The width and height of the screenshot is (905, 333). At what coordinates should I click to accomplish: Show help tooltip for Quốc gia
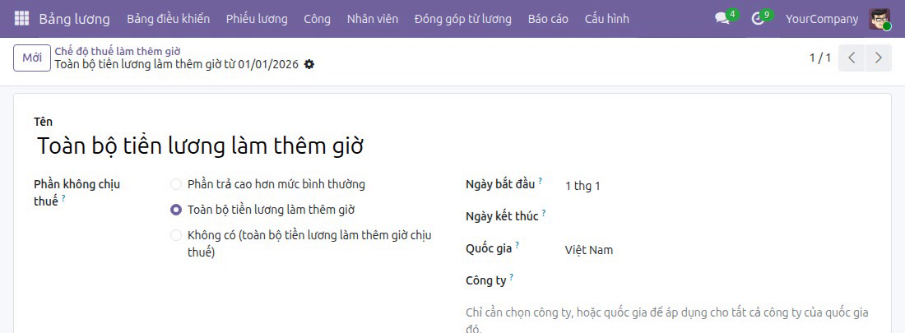coord(517,245)
